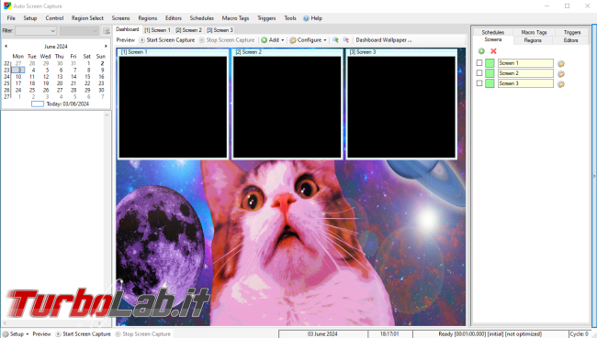This screenshot has width=597, height=338.
Task: Click the green color swatch for Screen 2
Action: (x=490, y=73)
